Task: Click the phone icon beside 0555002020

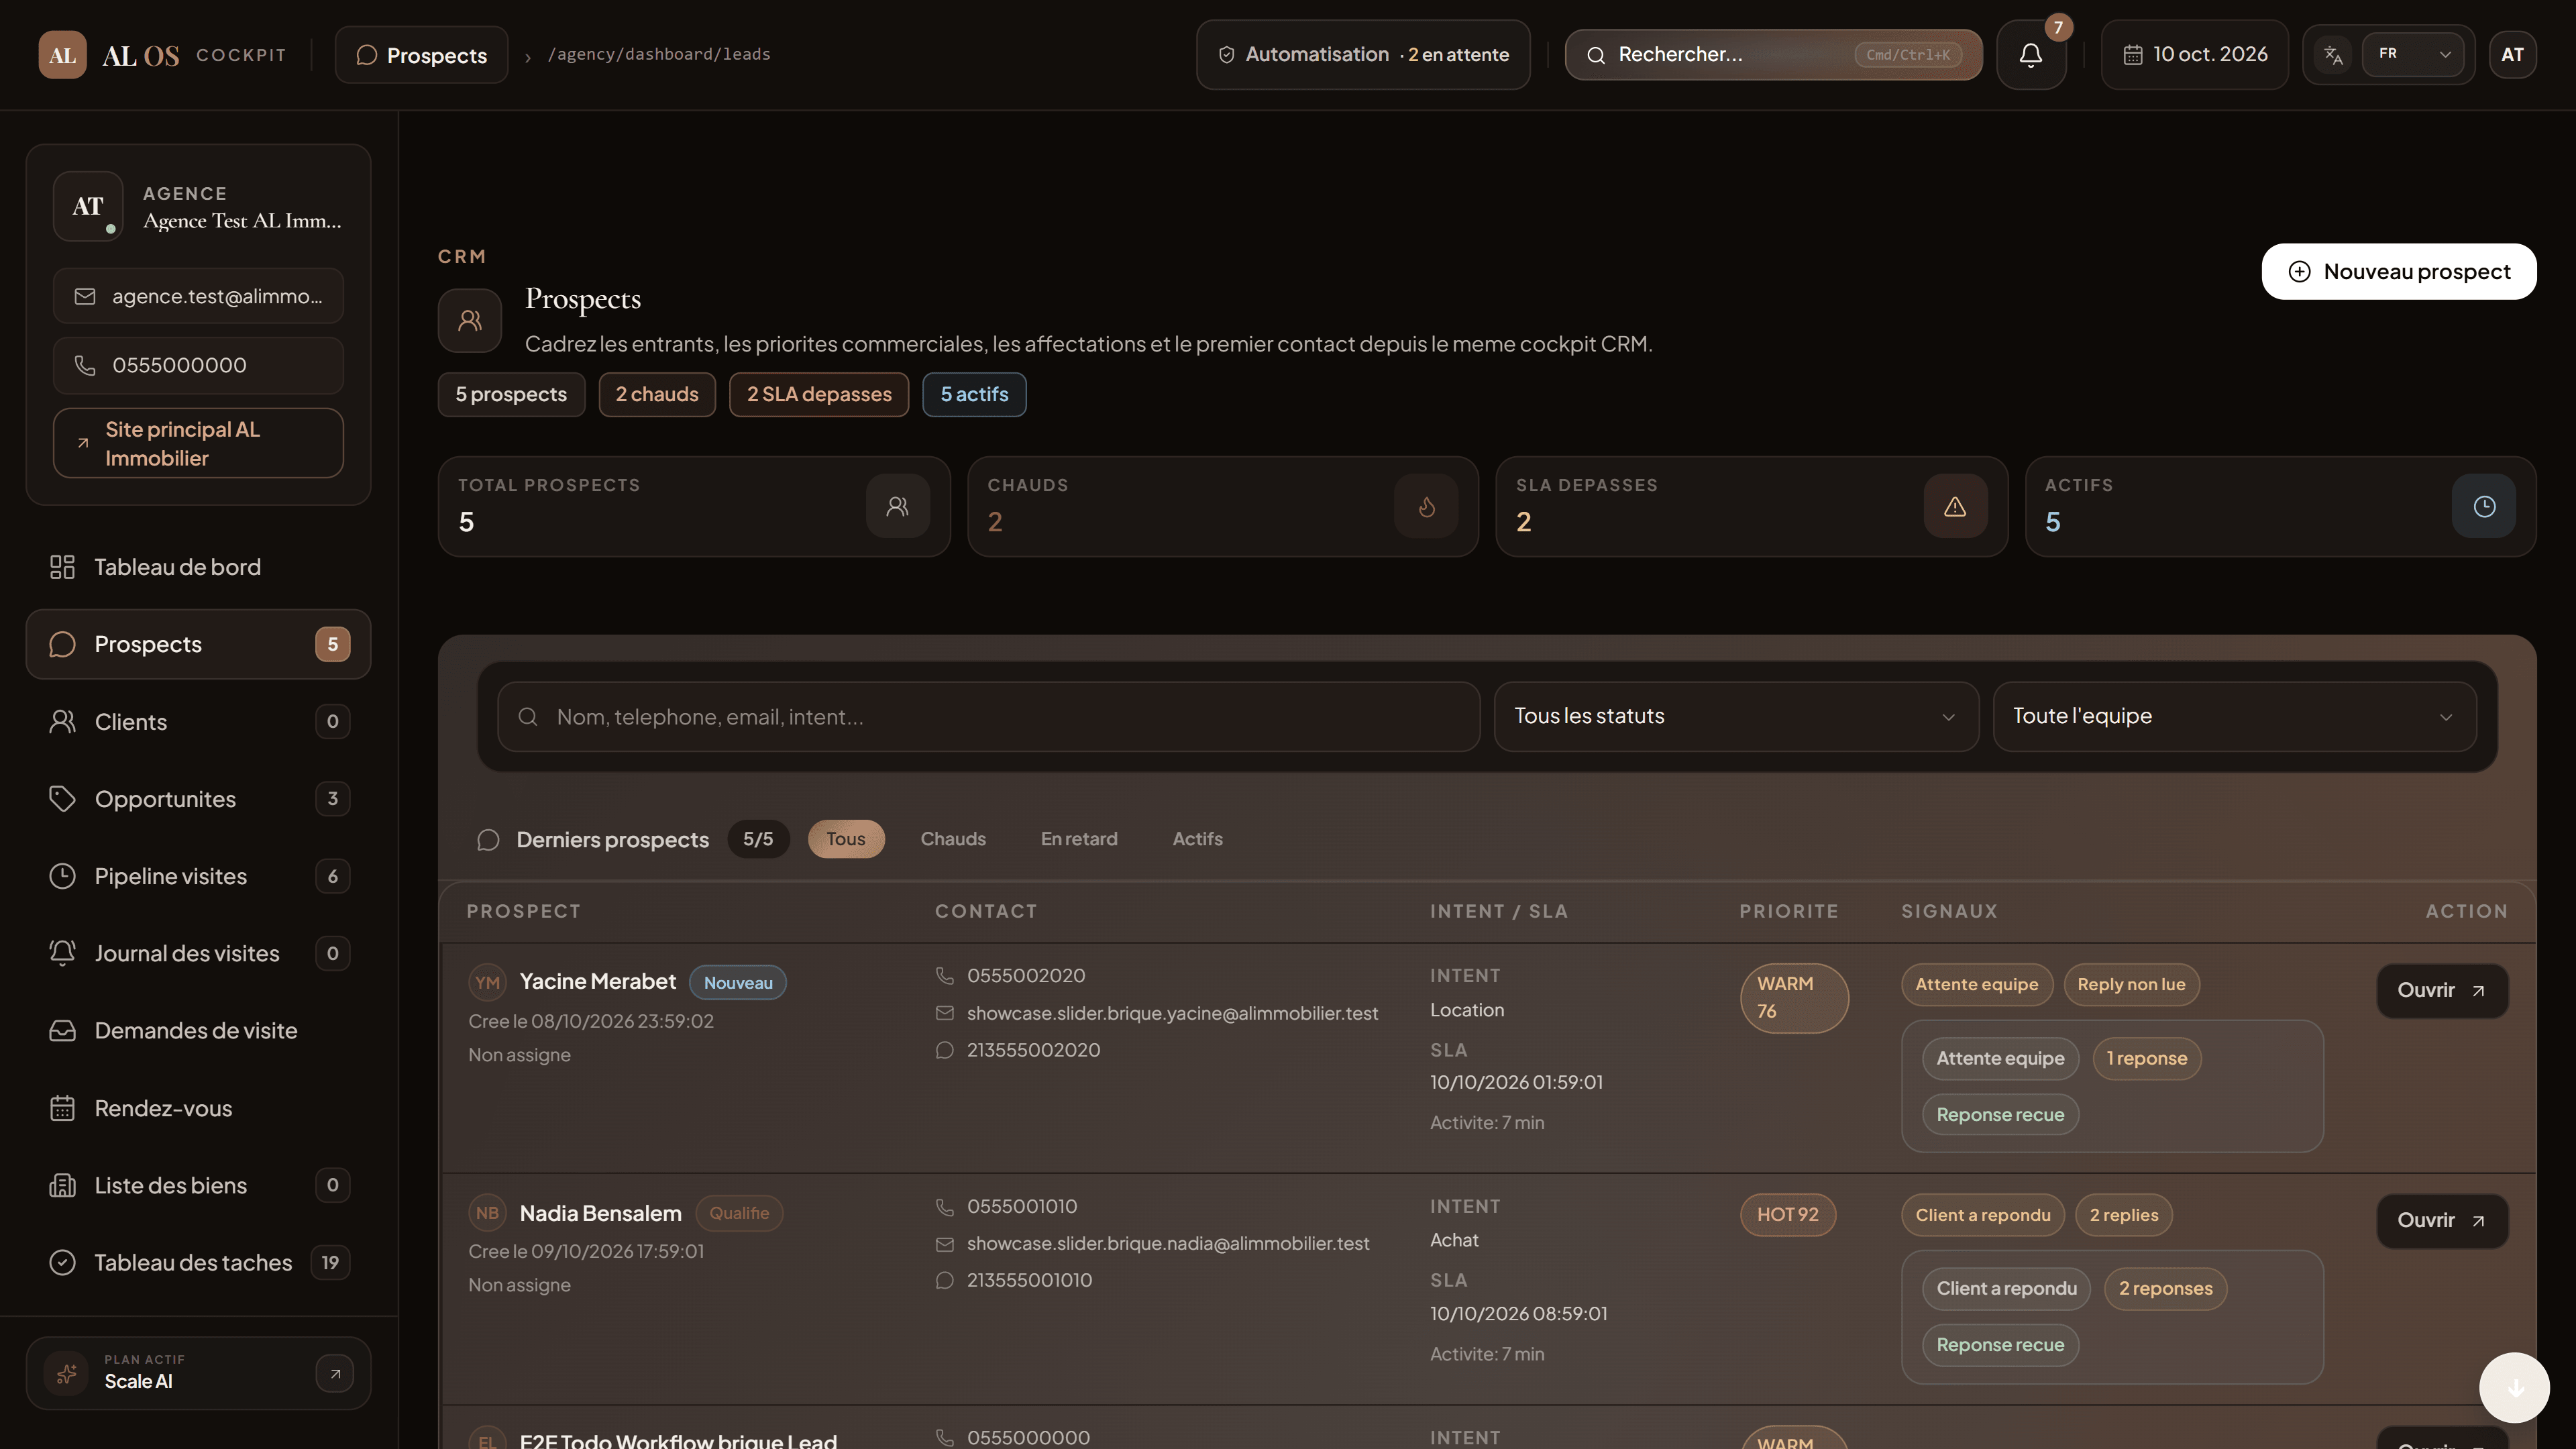Action: 944,975
